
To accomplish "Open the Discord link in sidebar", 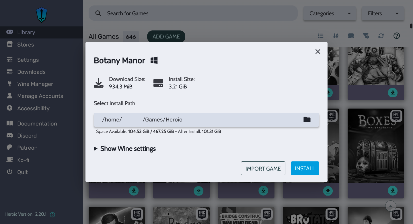I will point(27,136).
